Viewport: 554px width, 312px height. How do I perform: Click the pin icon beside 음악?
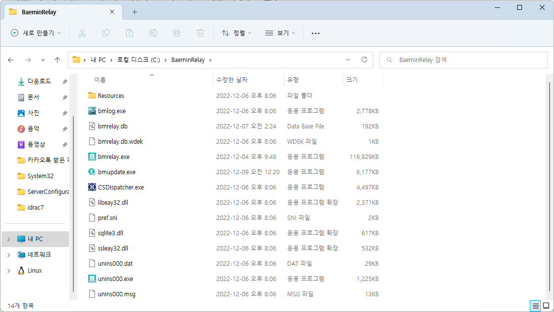pos(65,129)
